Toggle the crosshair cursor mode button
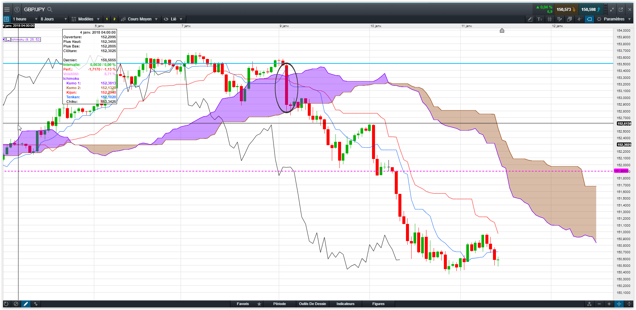636x310 pixels. (619, 304)
